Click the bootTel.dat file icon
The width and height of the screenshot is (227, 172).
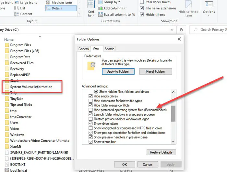click(x=7, y=170)
